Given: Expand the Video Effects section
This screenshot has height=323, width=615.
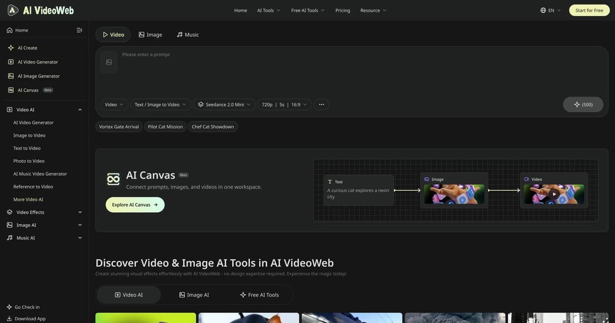Looking at the screenshot, I should (80, 212).
